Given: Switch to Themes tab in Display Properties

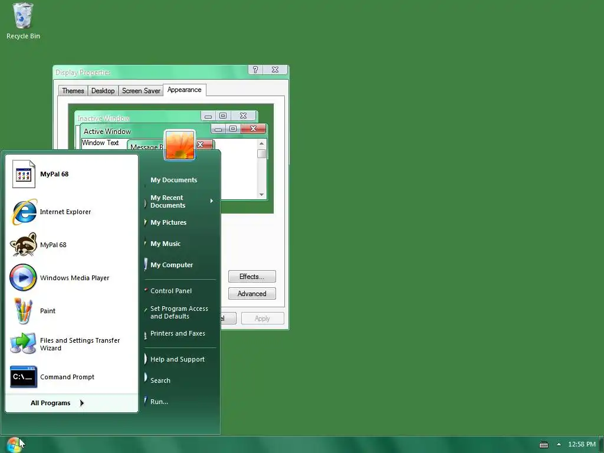Looking at the screenshot, I should (73, 91).
